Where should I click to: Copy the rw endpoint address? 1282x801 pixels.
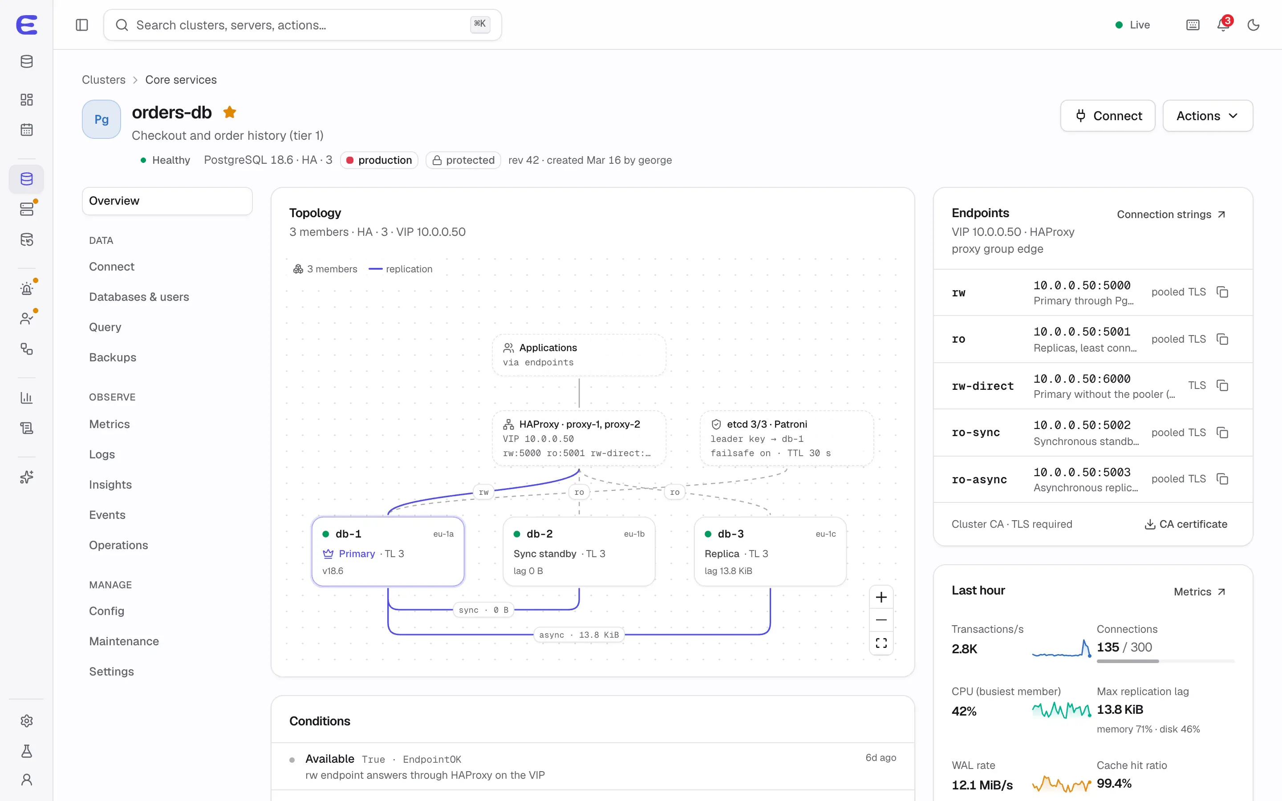coord(1223,292)
